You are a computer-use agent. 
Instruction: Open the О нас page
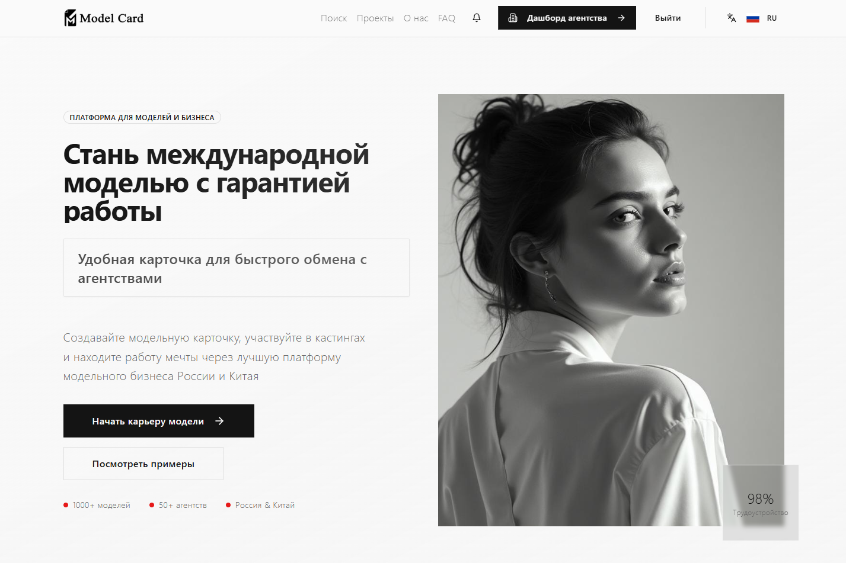[416, 18]
